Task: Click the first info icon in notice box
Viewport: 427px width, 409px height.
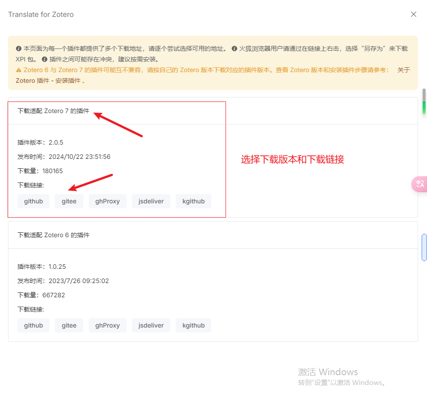Action: pyautogui.click(x=19, y=49)
